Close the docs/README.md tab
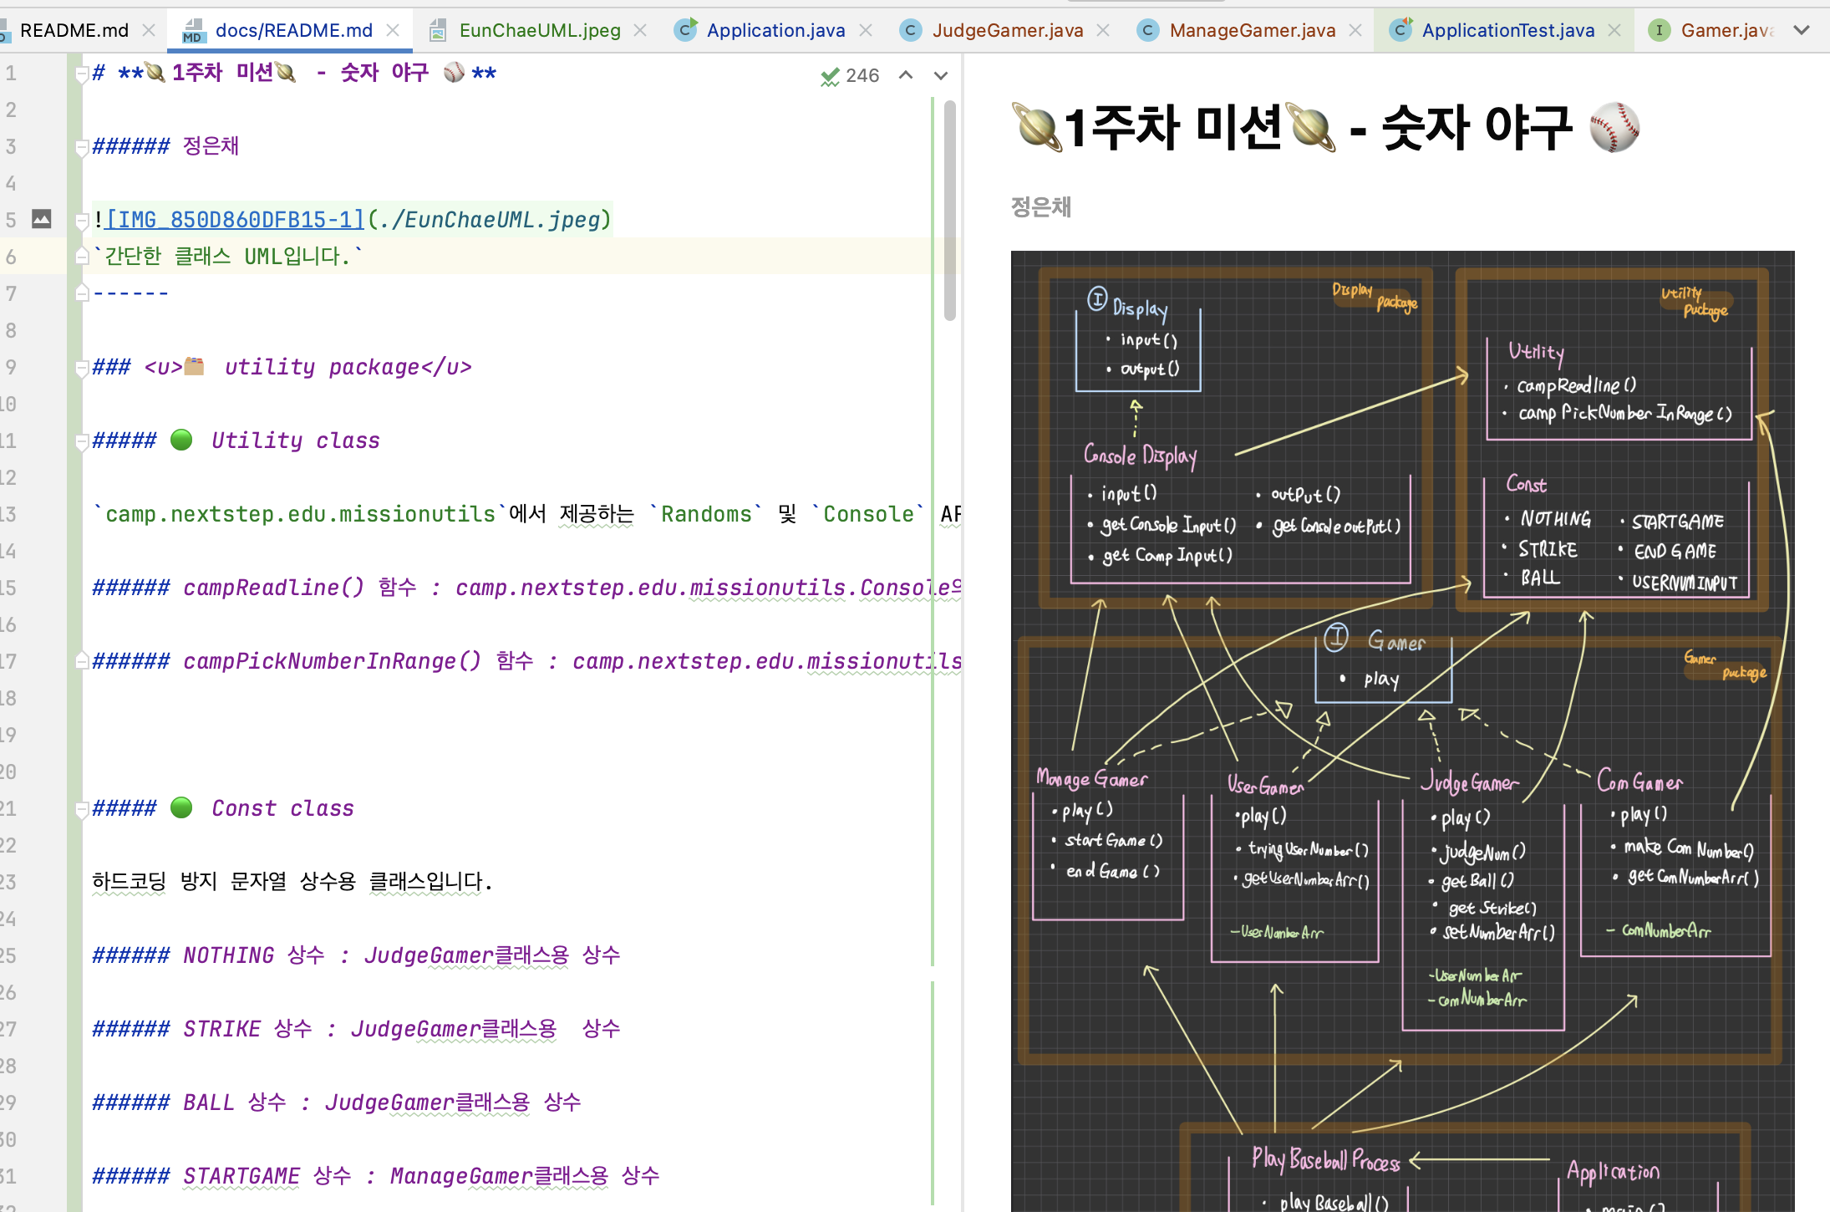This screenshot has width=1830, height=1212. (x=393, y=30)
